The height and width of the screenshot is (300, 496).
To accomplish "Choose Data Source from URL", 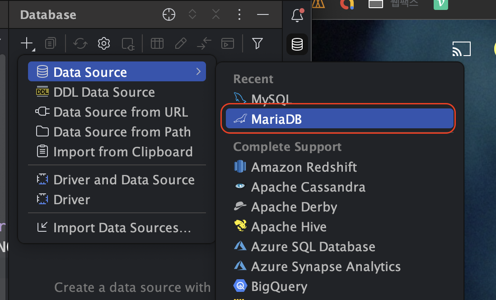I will coord(117,112).
